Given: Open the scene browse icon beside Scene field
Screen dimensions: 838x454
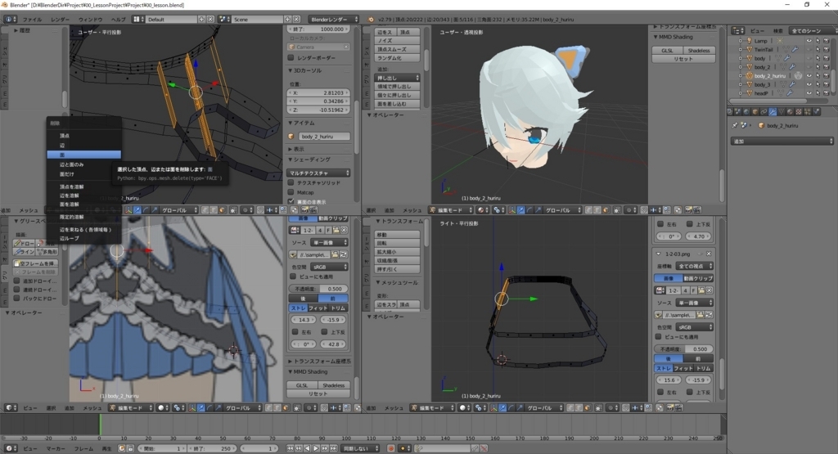Looking at the screenshot, I should (224, 20).
